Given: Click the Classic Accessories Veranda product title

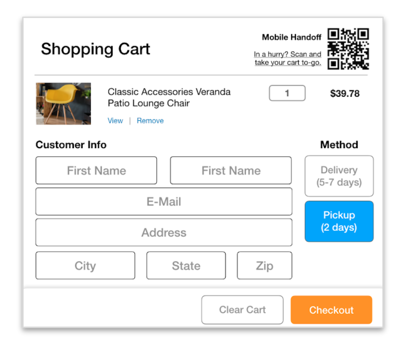Looking at the screenshot, I should [x=169, y=97].
